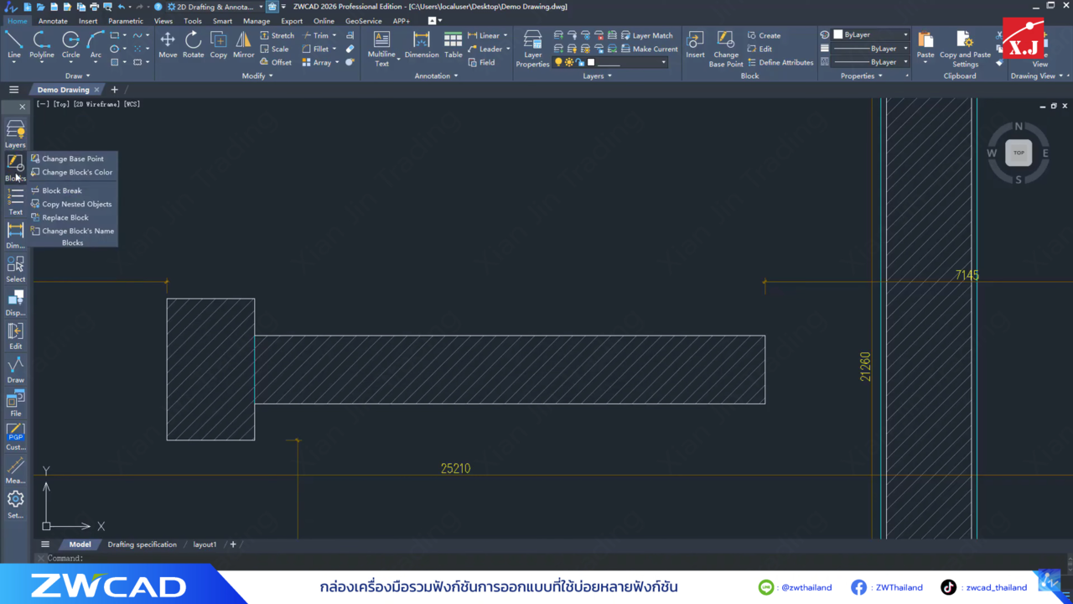Open the Trim dropdown arrow
Screen dimensions: 1073x604
point(334,35)
